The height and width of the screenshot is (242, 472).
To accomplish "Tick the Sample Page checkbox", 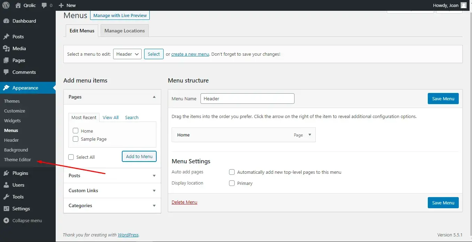I will pos(76,139).
